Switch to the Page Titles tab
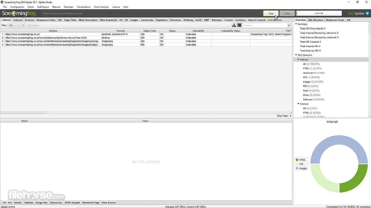This screenshot has height=208, width=371. point(70,20)
